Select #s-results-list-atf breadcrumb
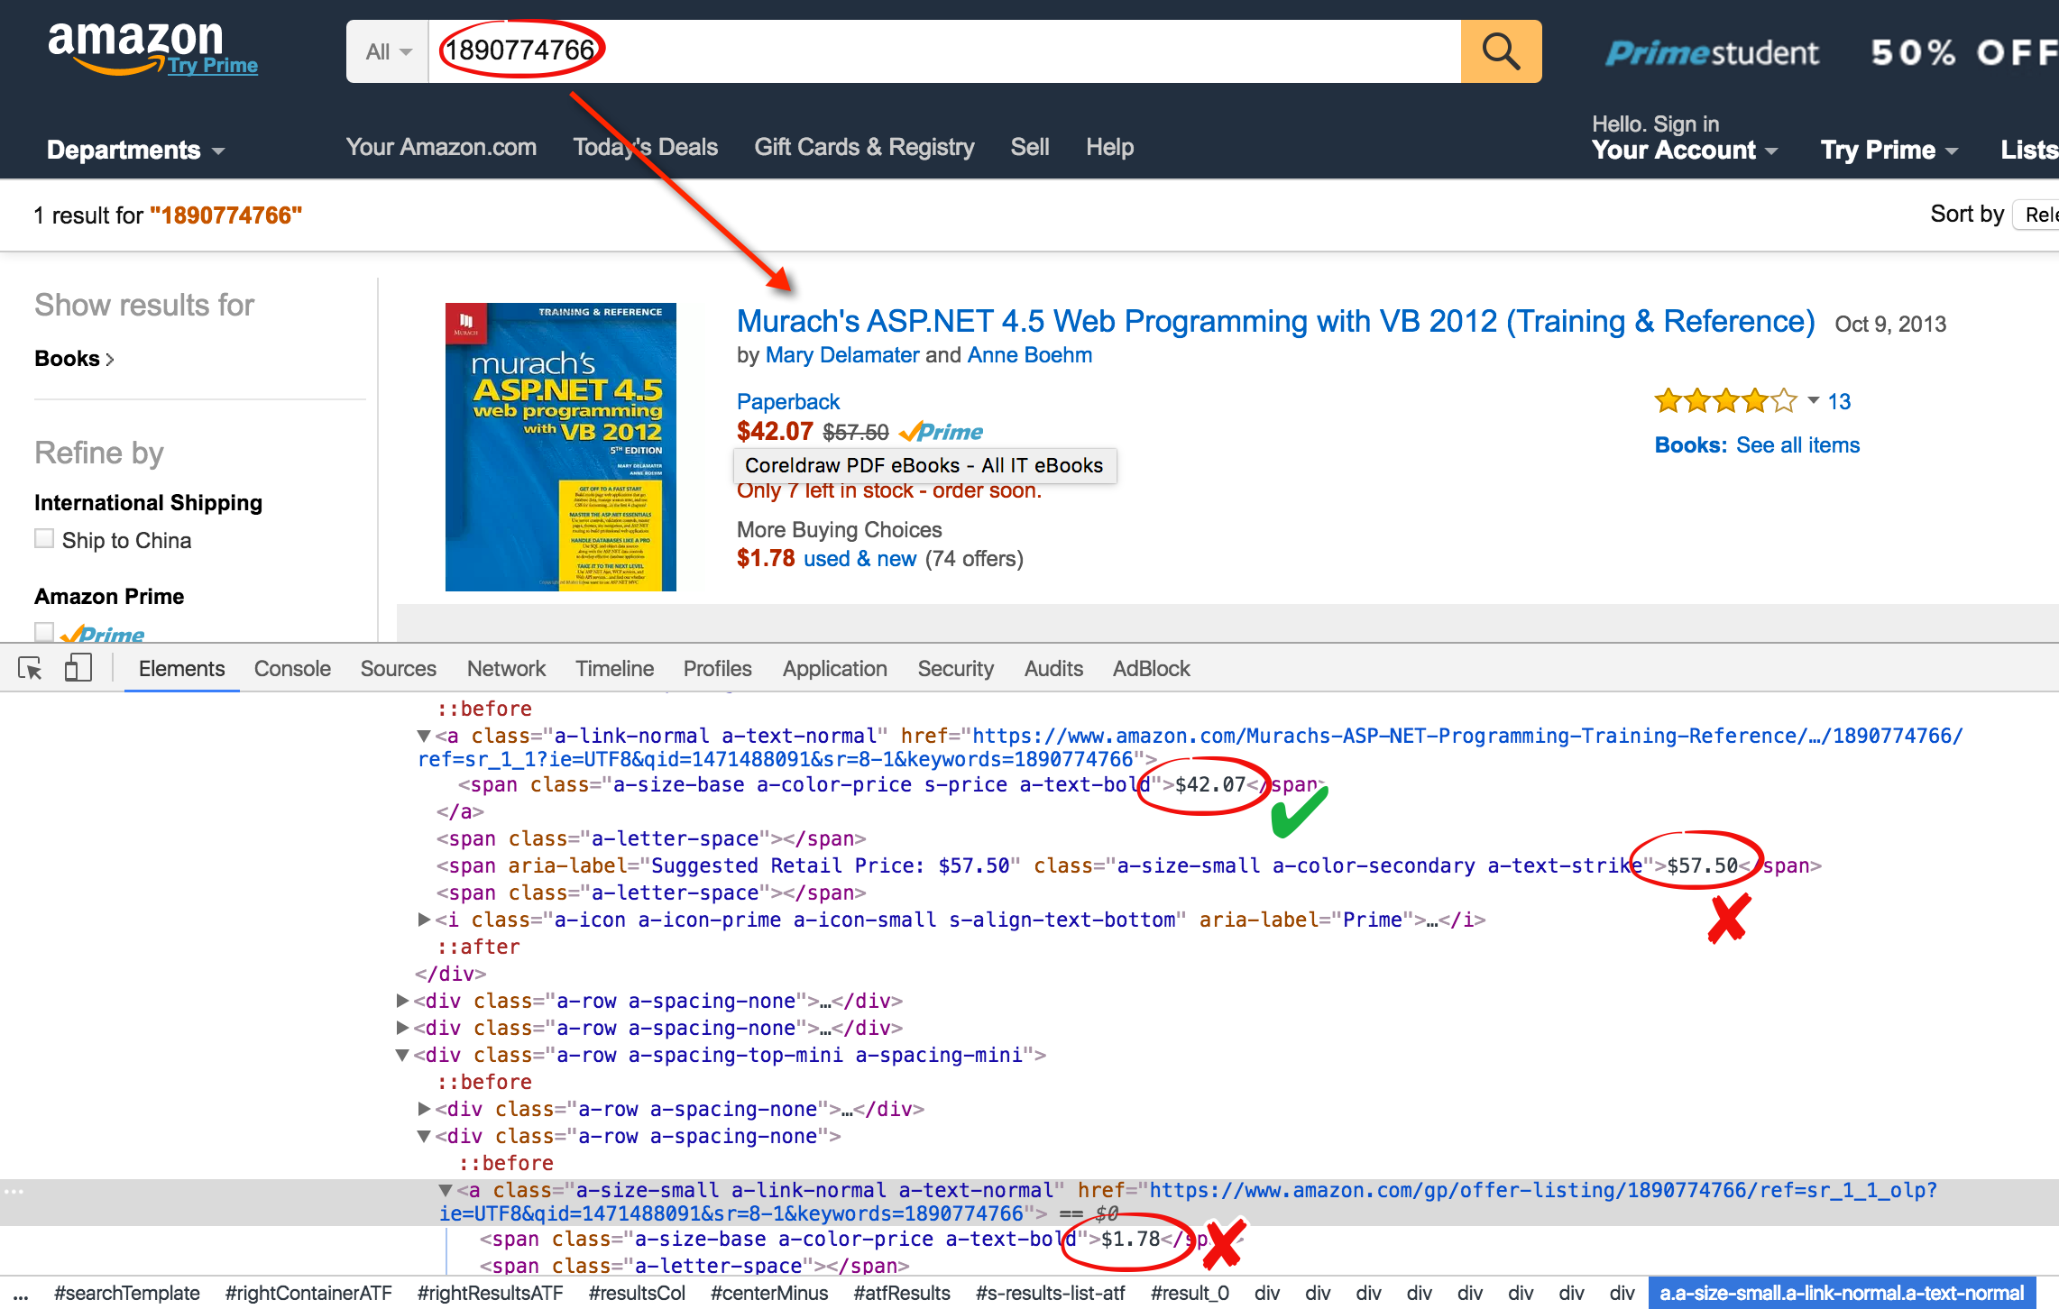2059x1309 pixels. [1051, 1294]
